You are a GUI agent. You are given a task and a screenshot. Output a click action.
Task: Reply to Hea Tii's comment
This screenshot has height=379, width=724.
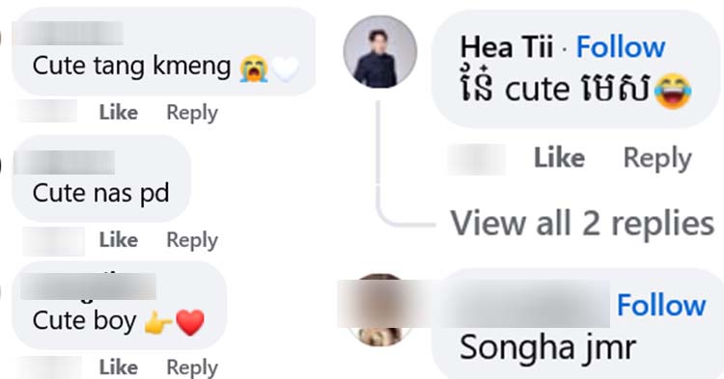(x=657, y=158)
